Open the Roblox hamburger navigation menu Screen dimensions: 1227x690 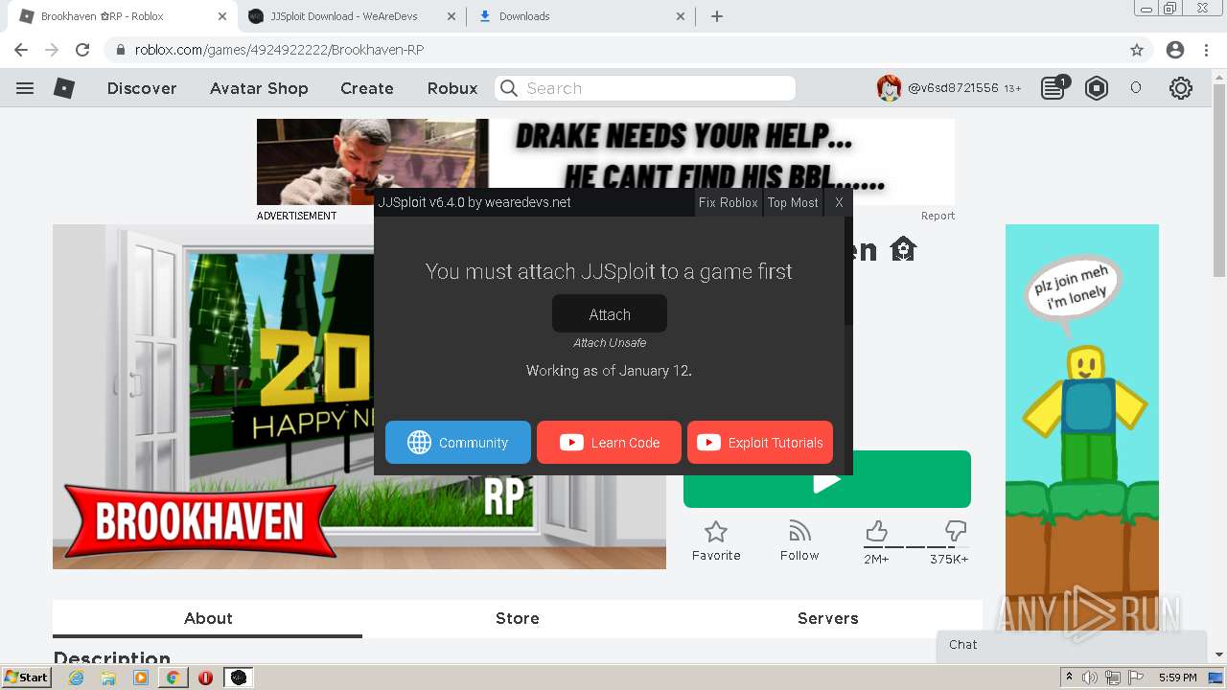(x=25, y=88)
